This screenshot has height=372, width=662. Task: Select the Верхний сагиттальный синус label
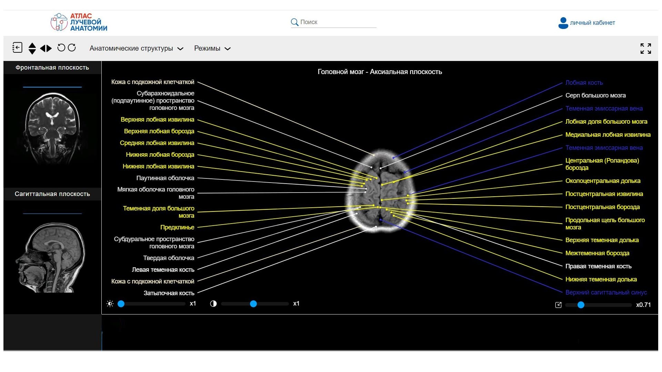pos(606,292)
